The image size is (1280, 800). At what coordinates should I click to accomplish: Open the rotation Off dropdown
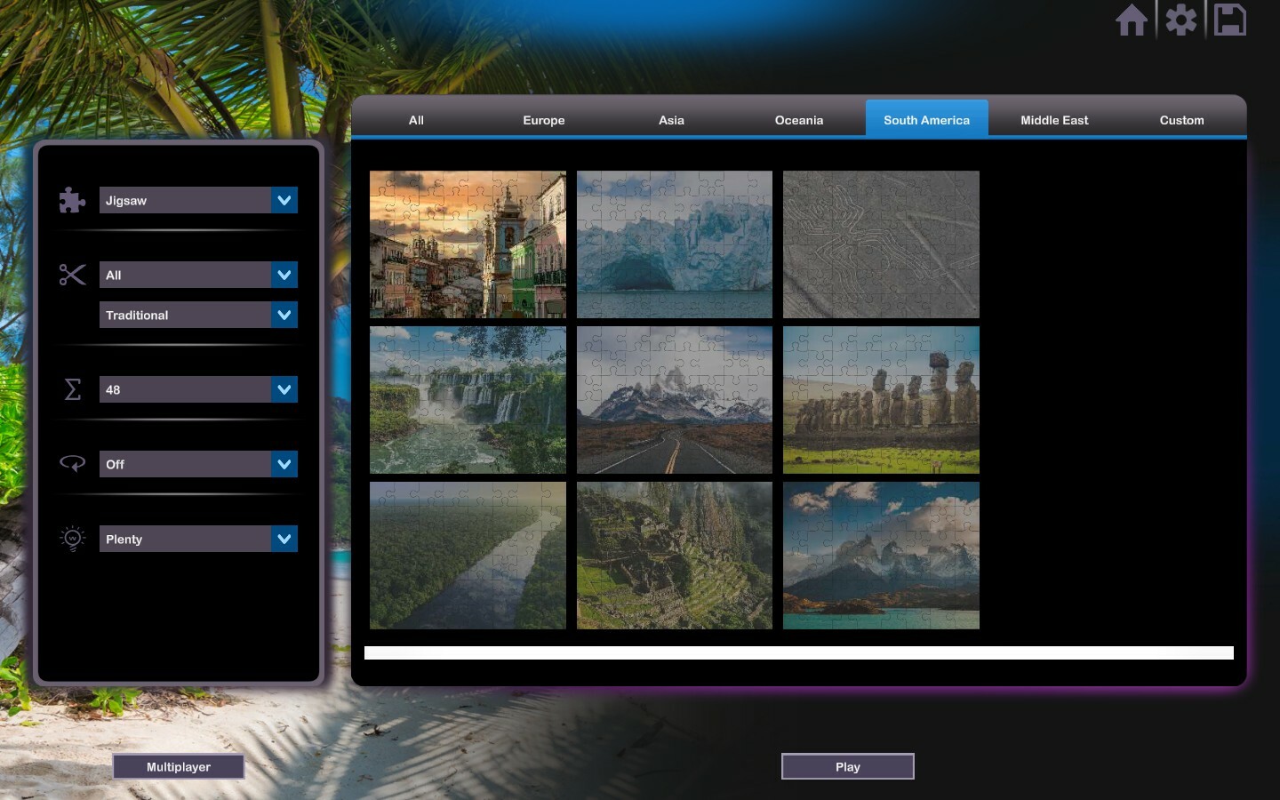tap(198, 463)
